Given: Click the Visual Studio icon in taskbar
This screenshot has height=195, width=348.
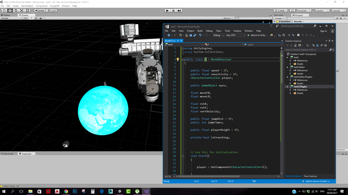Looking at the screenshot, I should coord(147,191).
